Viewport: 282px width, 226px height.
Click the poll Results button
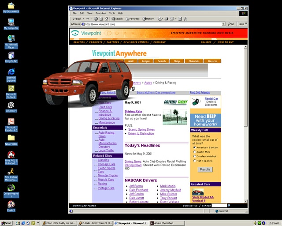coord(205,169)
